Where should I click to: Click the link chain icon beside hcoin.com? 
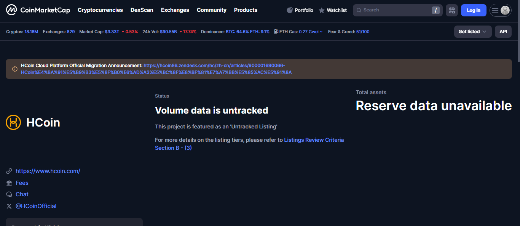click(x=9, y=171)
